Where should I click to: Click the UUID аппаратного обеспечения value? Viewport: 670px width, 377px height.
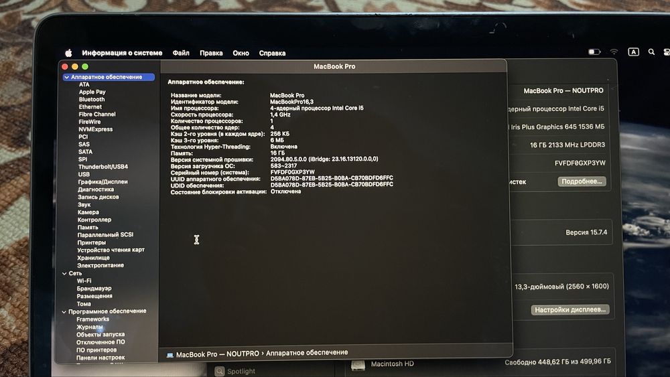coord(332,179)
